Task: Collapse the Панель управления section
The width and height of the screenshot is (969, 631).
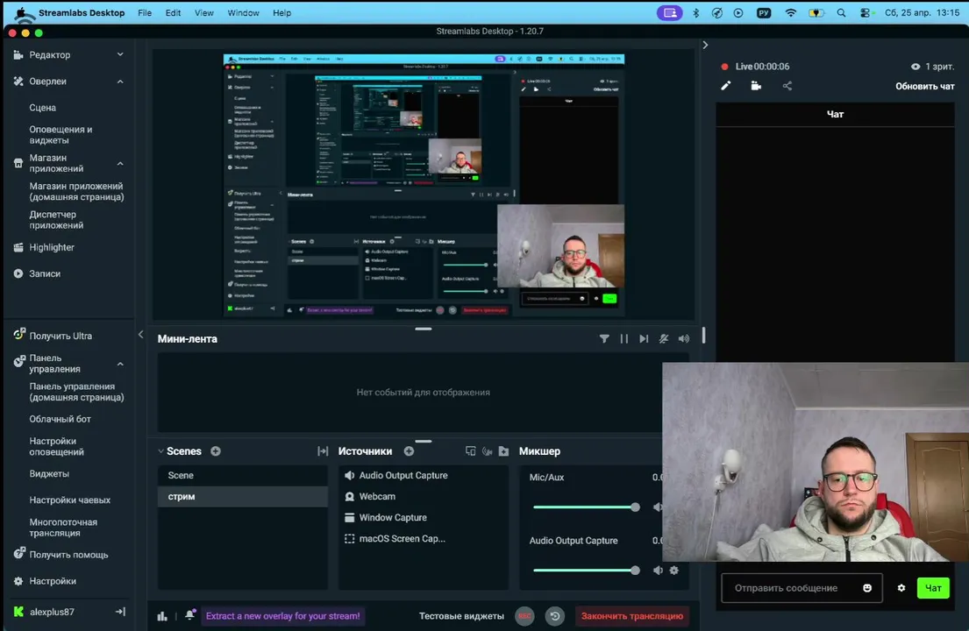Action: [120, 364]
